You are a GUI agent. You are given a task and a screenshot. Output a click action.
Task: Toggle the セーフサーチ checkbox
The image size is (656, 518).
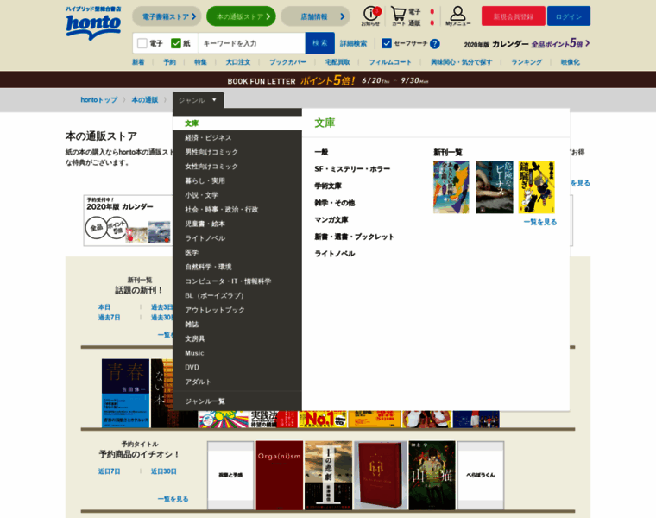[387, 43]
